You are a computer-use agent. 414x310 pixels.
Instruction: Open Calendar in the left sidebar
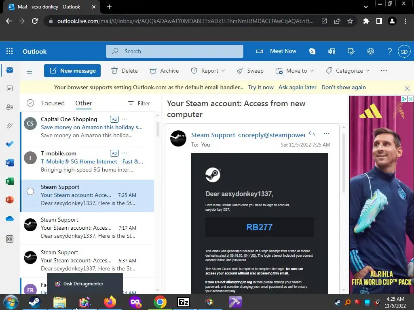click(x=10, y=88)
